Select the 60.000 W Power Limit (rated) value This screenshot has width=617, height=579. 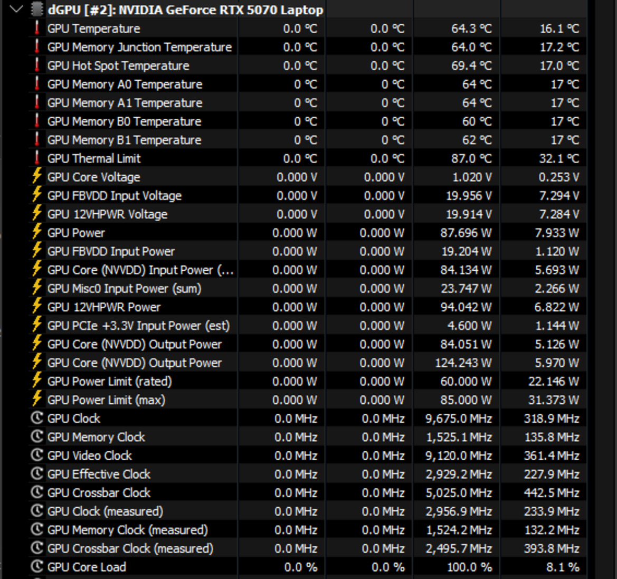[x=466, y=382]
